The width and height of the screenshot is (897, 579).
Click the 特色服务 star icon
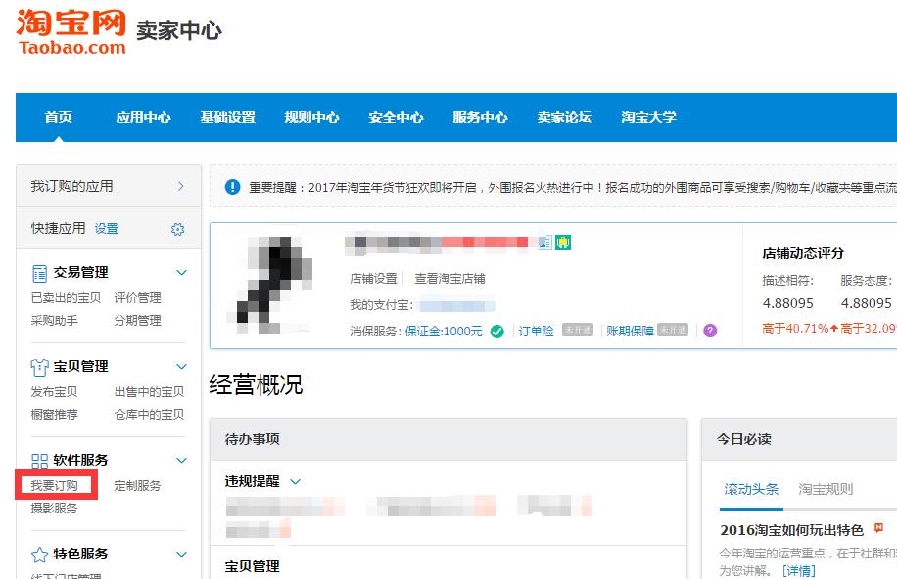tap(40, 554)
